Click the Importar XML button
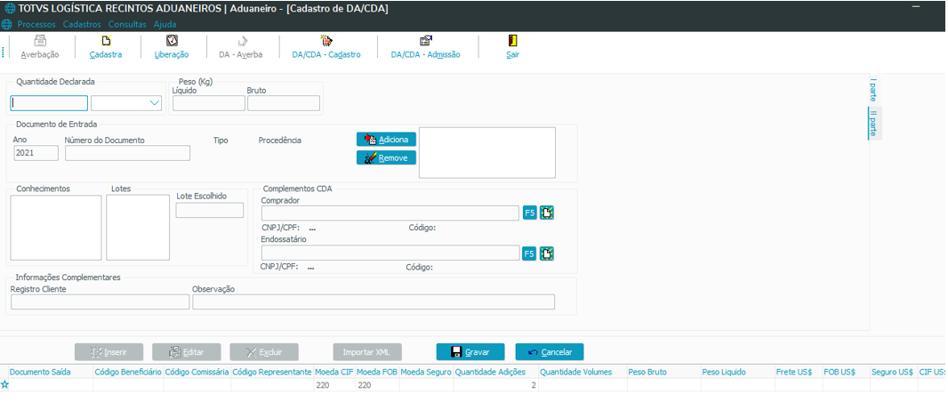 pyautogui.click(x=367, y=352)
